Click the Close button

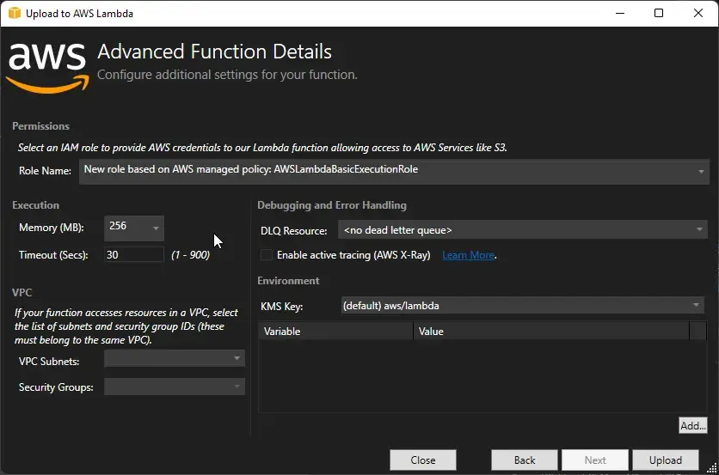coord(423,460)
